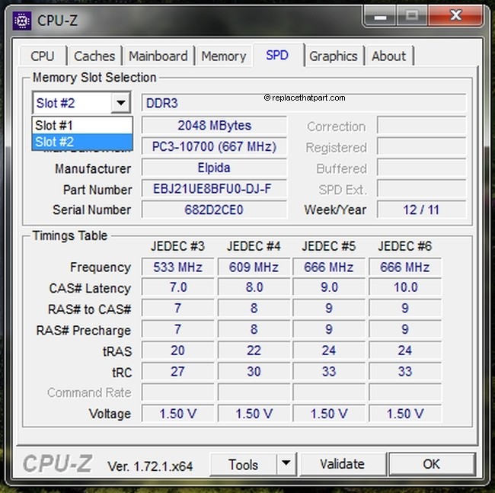Click the Validate button
Viewport: 495px width, 493px height.
click(342, 464)
